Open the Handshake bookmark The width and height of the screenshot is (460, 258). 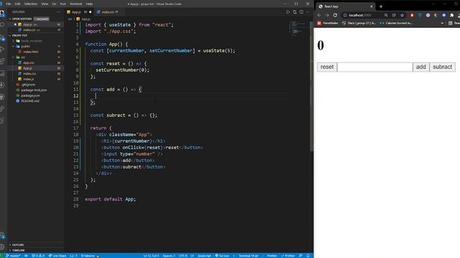pyautogui.click(x=328, y=23)
